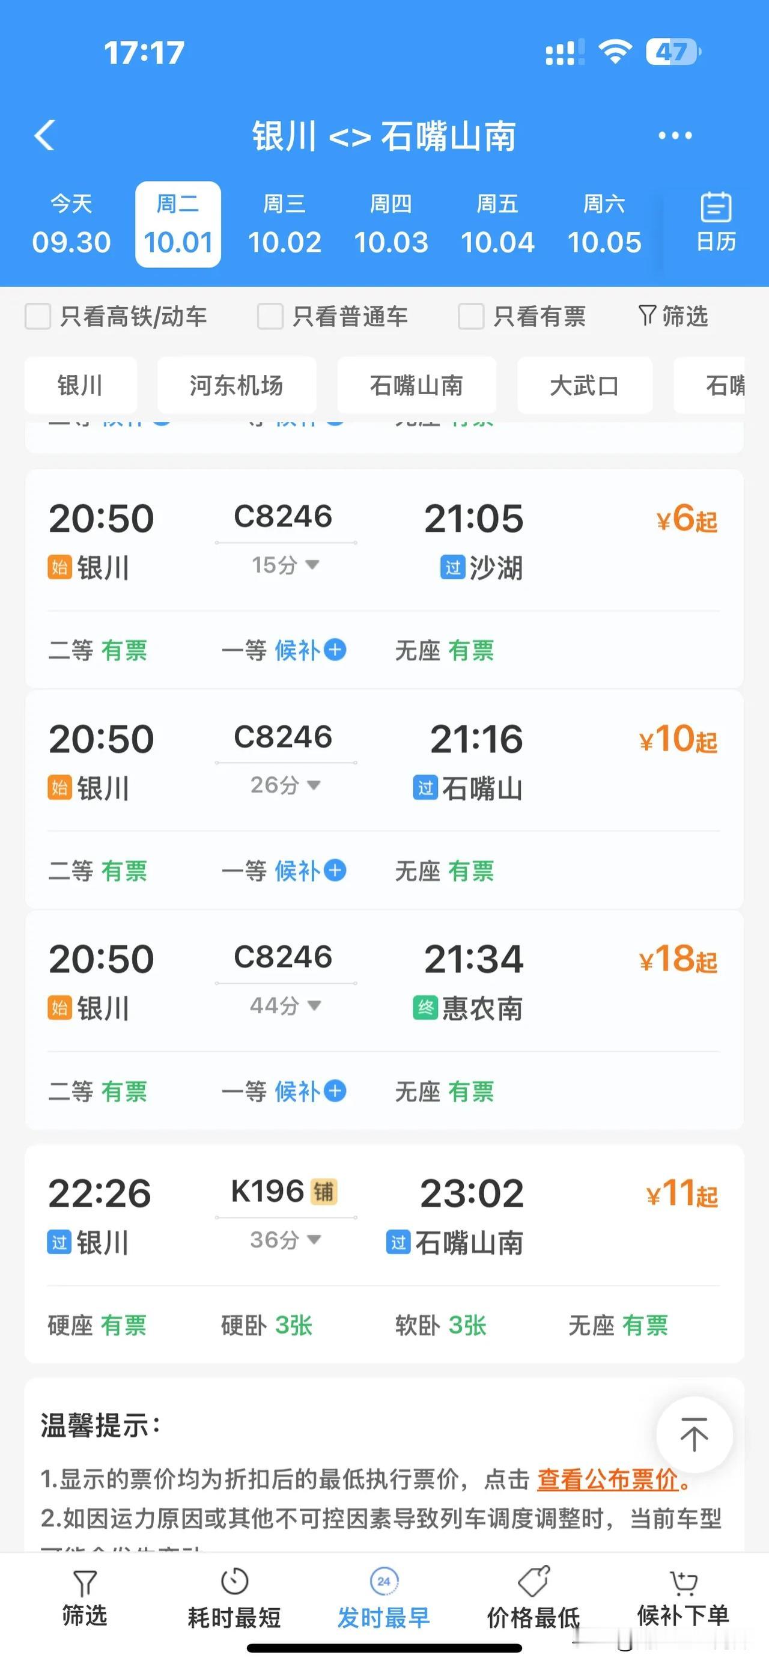Enable the 只看有票 checkbox
This screenshot has height=1667, width=769.
coord(471,317)
